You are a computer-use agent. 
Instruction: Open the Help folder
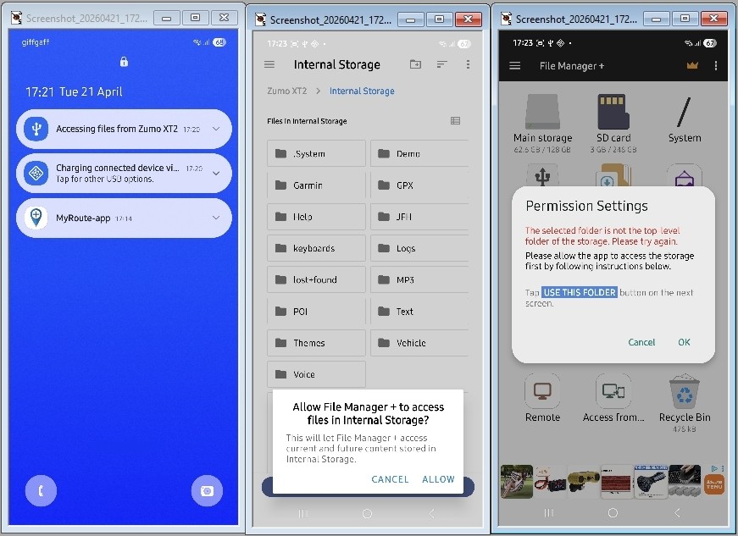(316, 216)
